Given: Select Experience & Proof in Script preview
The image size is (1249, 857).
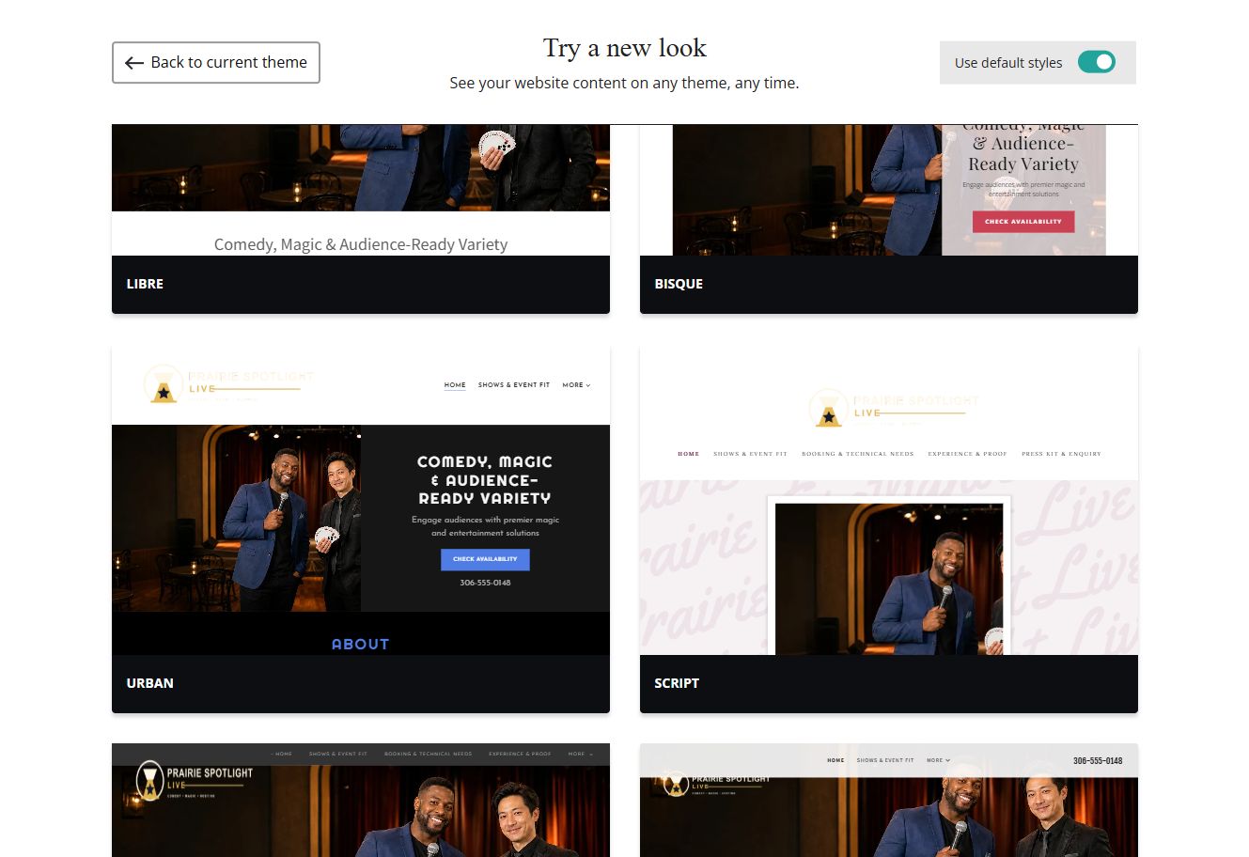Looking at the screenshot, I should click(967, 454).
